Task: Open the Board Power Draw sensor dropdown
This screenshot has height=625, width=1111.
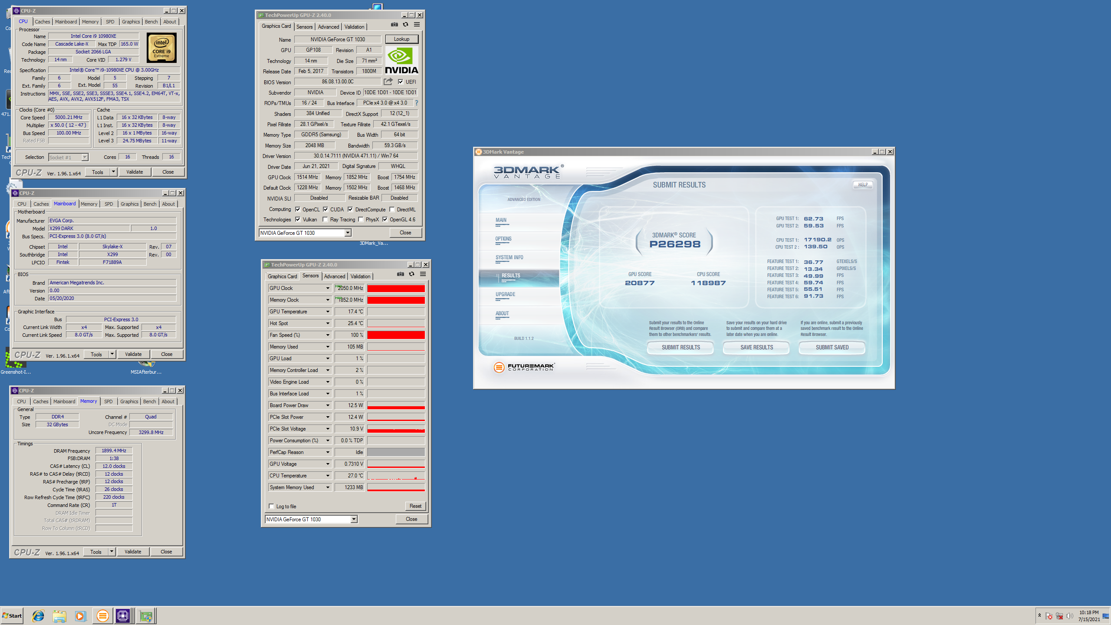Action: (x=328, y=405)
